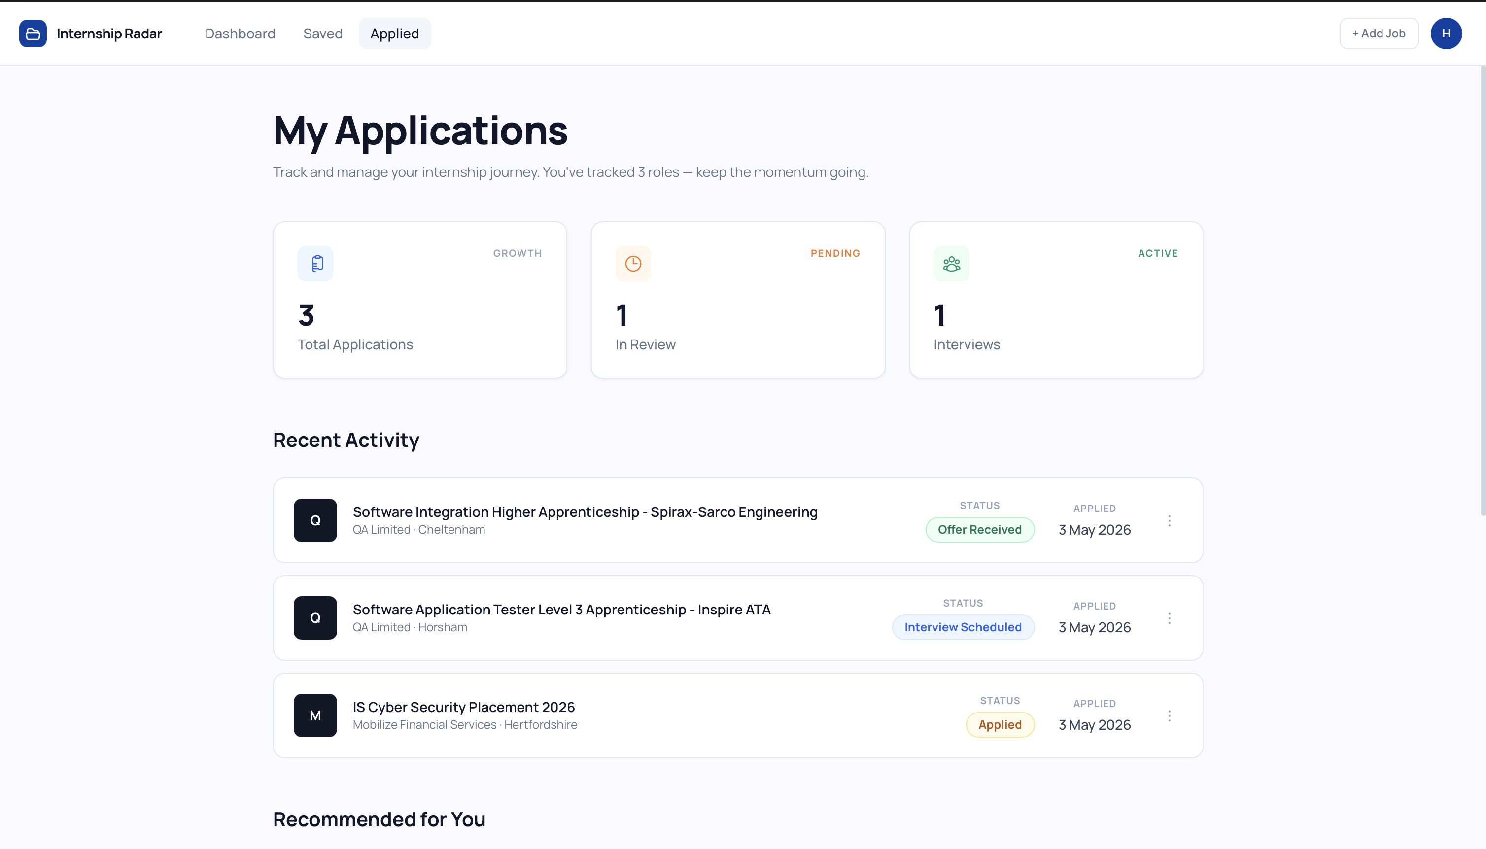
Task: Switch to the Saved tab
Action: coord(322,33)
